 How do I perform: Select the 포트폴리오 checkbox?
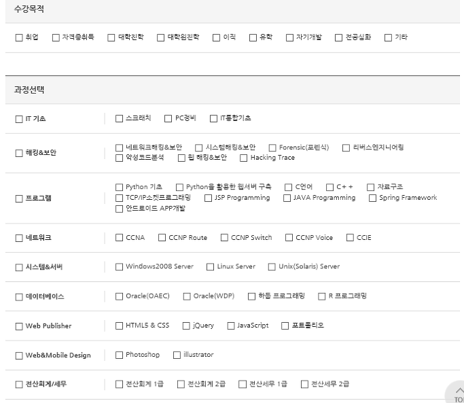pos(285,326)
